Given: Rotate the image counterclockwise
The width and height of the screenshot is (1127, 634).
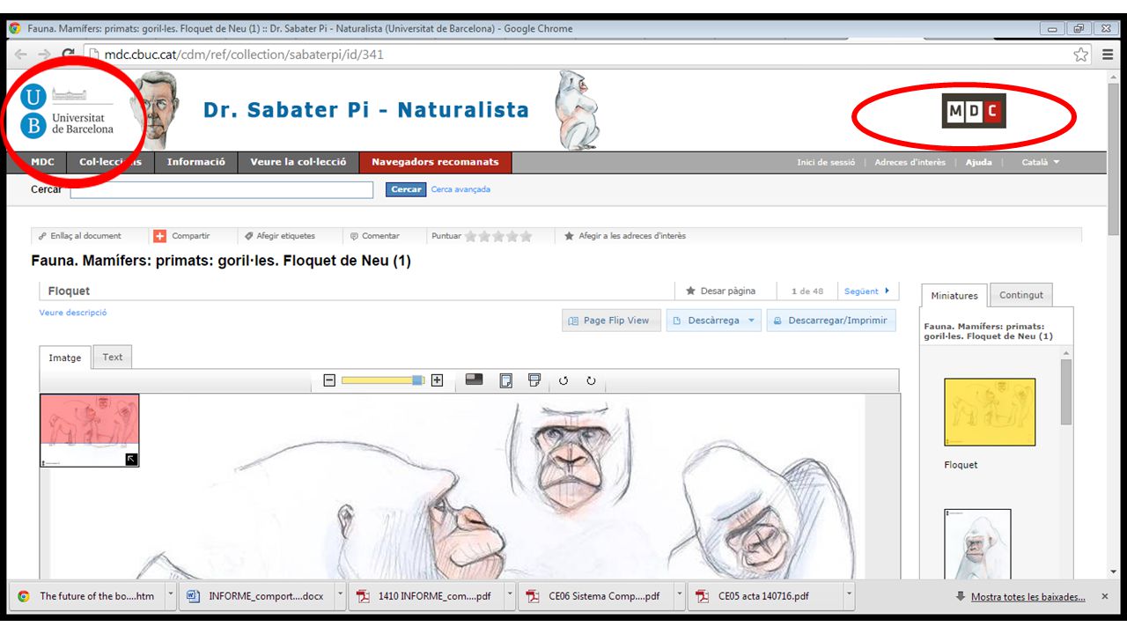Looking at the screenshot, I should 563,381.
